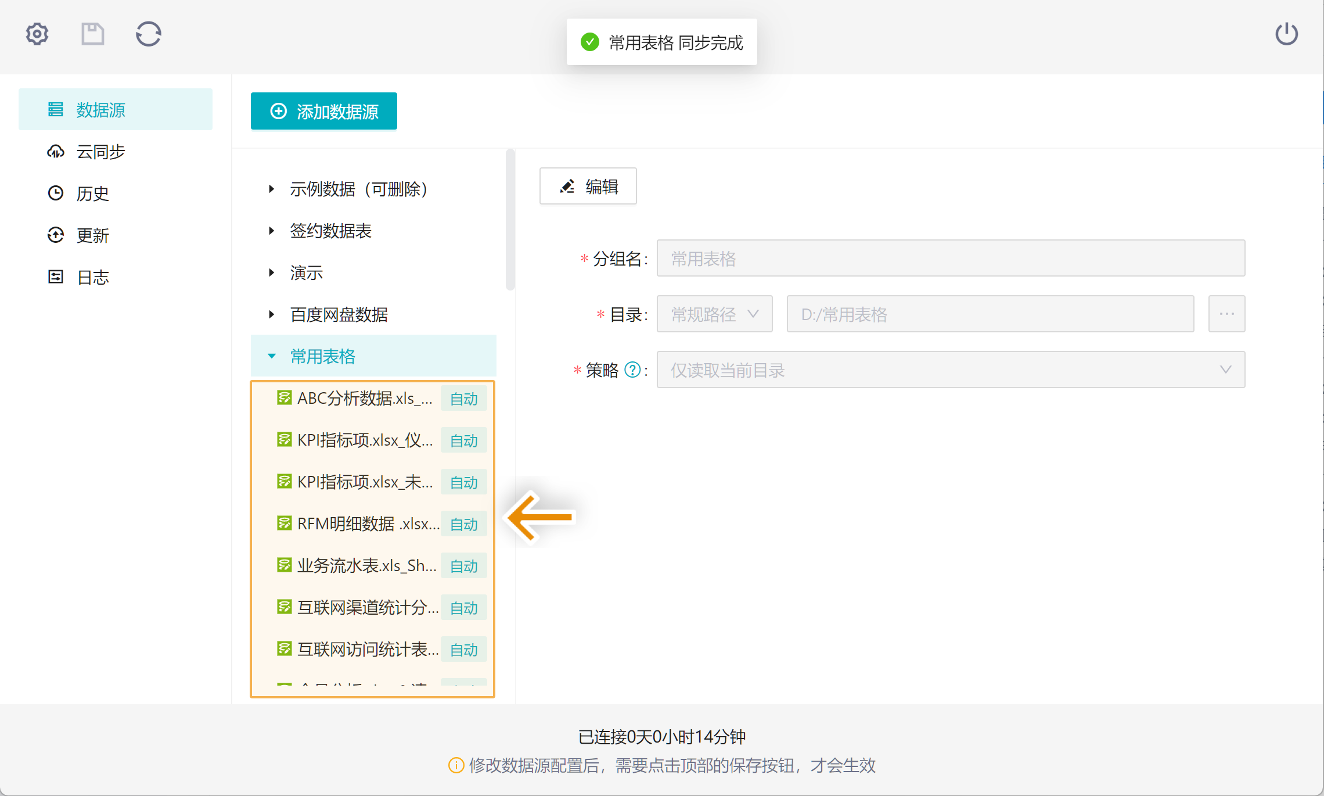Click the 编辑 button
The image size is (1324, 796).
588,187
